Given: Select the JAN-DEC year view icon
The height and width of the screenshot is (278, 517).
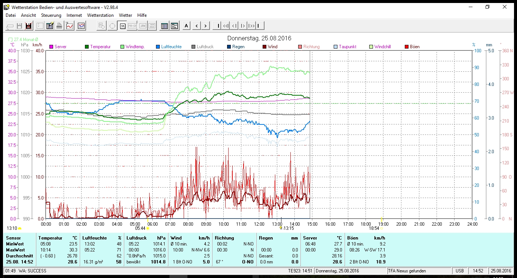Looking at the screenshot, I should tap(152, 26).
